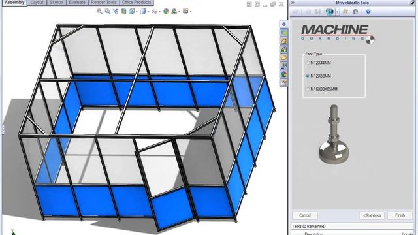Switch to the Assembly tab
This screenshot has height=235, width=418.
coord(14,3)
